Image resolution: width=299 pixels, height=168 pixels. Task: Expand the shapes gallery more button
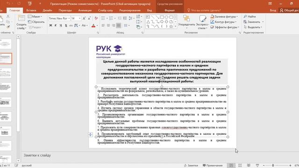click(175, 27)
